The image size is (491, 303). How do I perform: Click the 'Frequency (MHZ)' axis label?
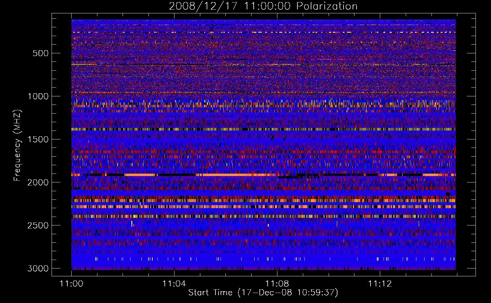click(17, 145)
